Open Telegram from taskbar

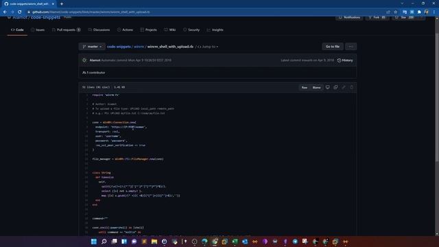click(295, 242)
